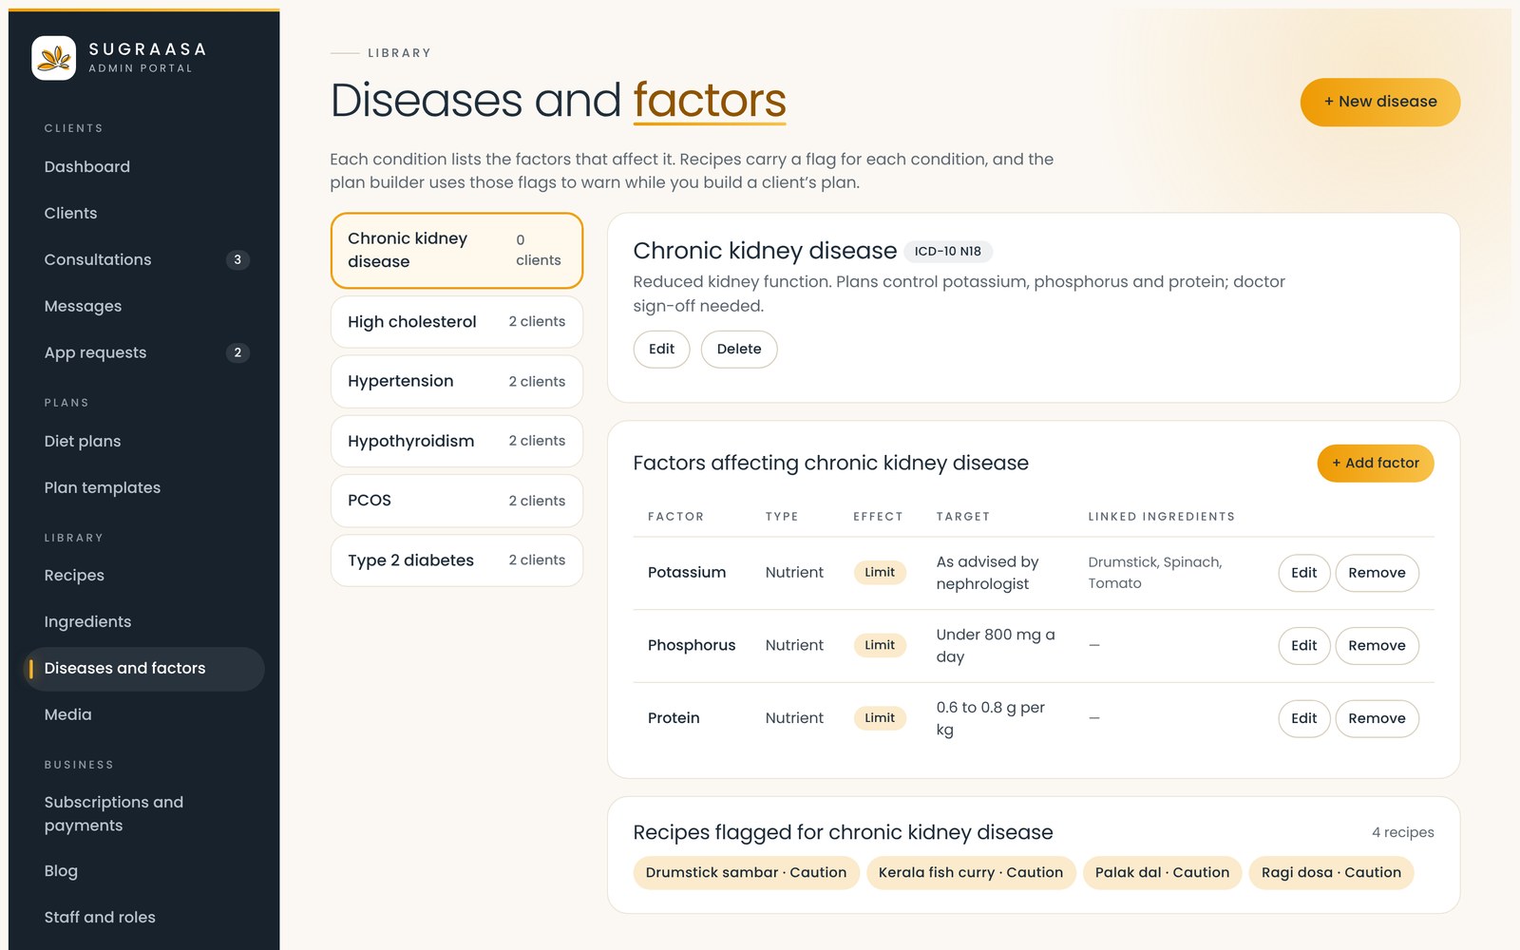Select Chronic kidney disease card
The width and height of the screenshot is (1520, 950).
click(x=456, y=250)
